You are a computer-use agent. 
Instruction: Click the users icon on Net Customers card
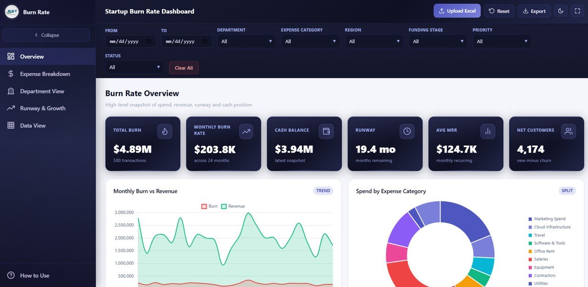569,131
